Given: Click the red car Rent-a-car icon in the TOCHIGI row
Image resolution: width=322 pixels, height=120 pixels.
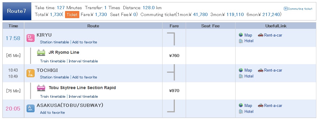Looking at the screenshot, I should 261,70.
